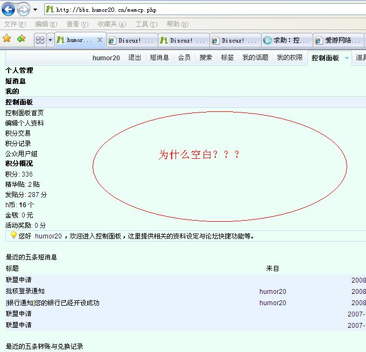Open 短消息 in the top nav bar
366x352 pixels.
point(159,58)
